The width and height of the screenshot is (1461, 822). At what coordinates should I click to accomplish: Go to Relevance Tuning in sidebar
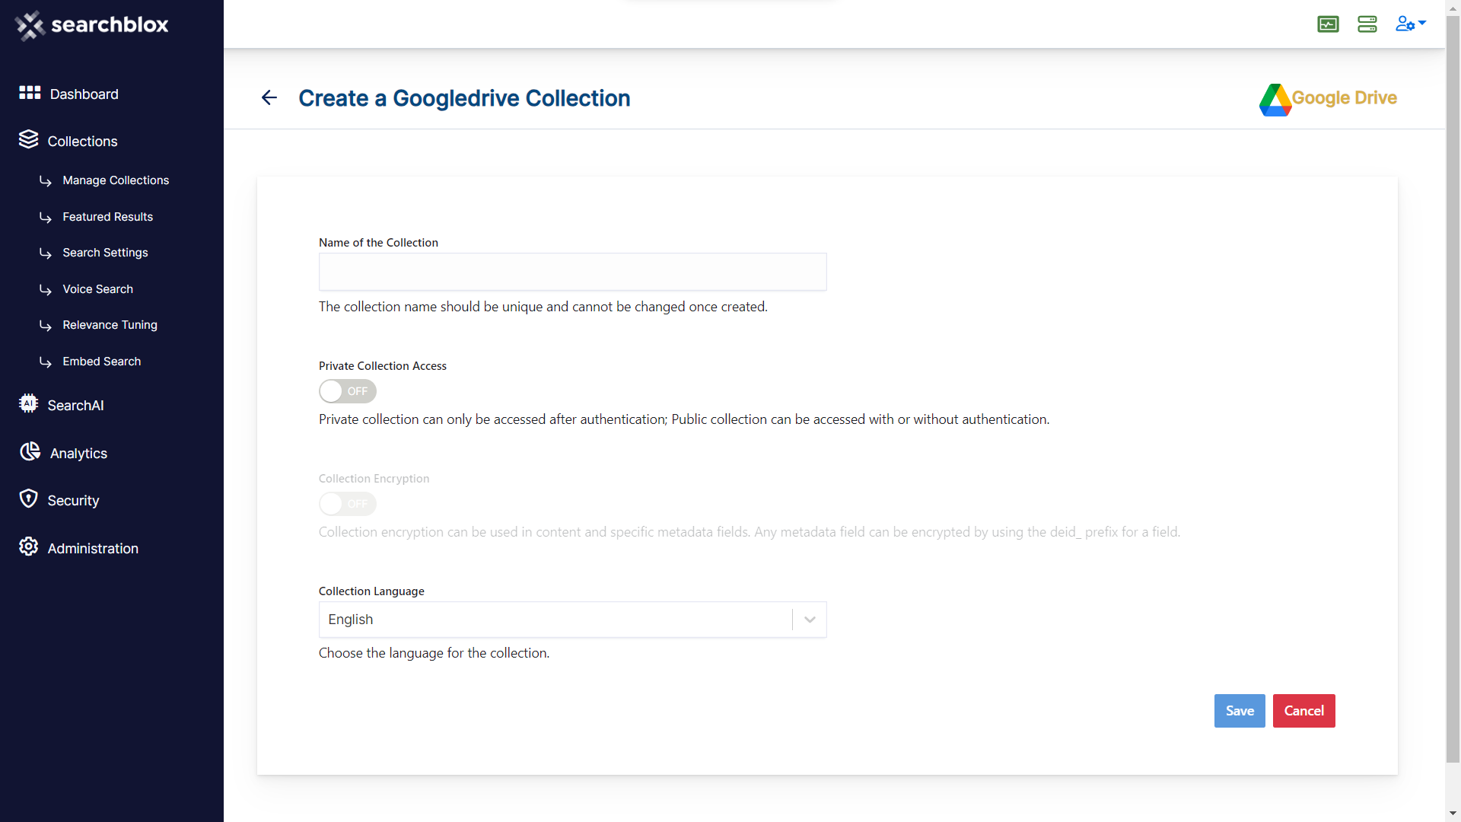click(110, 325)
